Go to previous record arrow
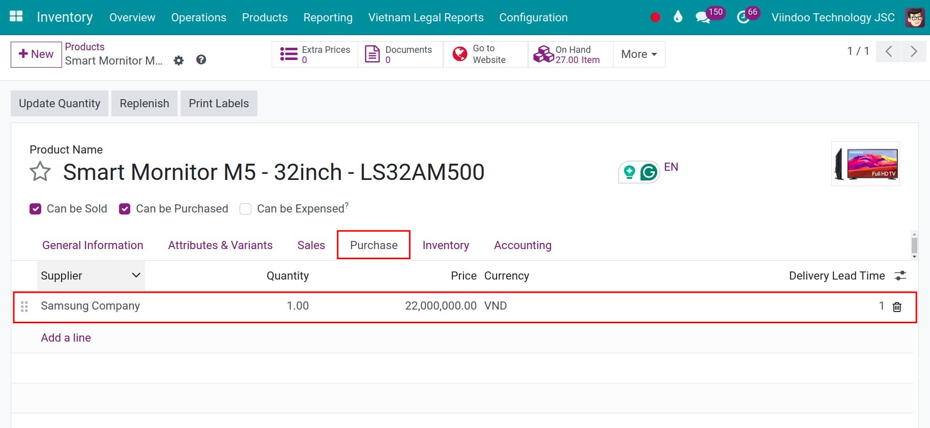 click(889, 51)
